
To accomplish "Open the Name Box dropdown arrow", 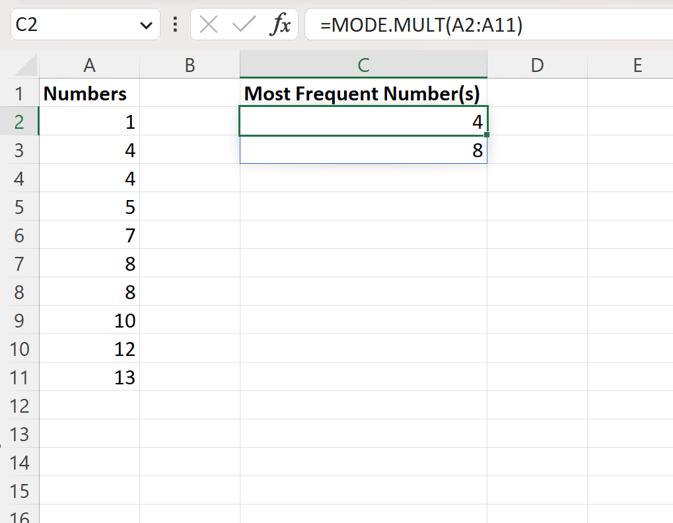I will tap(146, 25).
